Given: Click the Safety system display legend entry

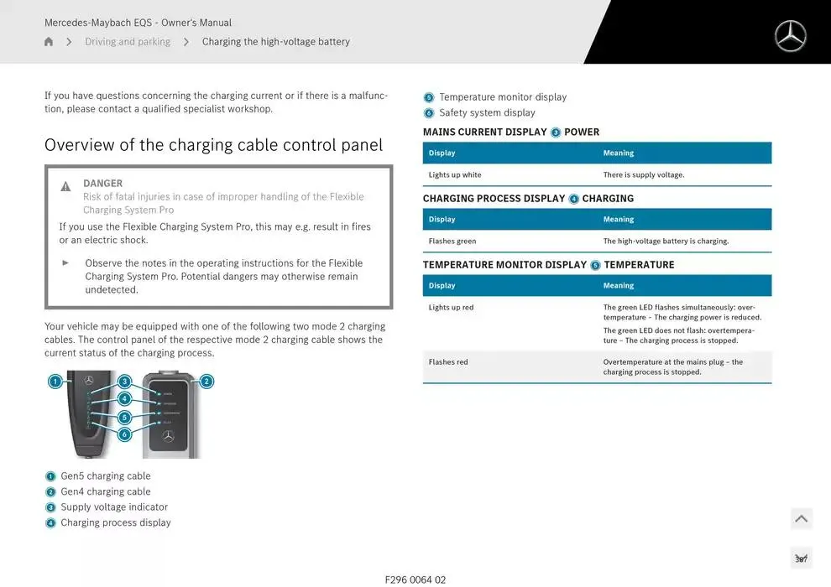Looking at the screenshot, I should click(486, 113).
